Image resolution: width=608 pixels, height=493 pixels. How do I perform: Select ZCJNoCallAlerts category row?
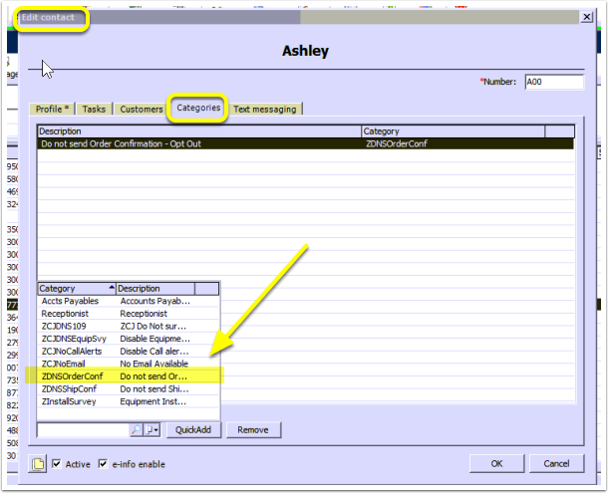(x=129, y=352)
